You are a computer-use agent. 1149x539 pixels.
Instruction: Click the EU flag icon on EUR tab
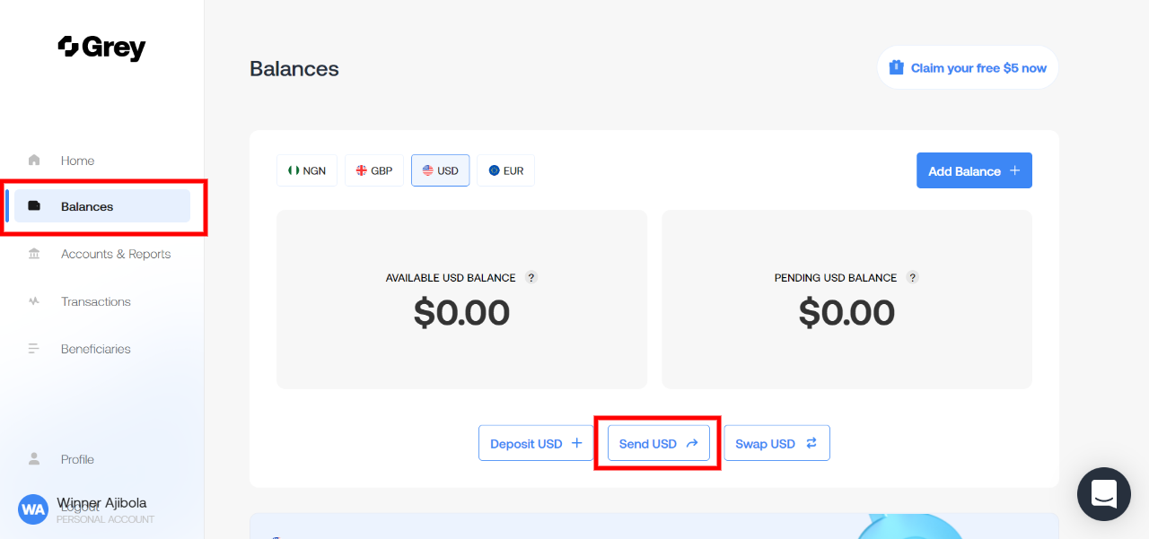click(494, 170)
